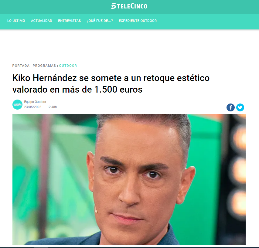Click the round Outdoor author avatar

[x=18, y=104]
